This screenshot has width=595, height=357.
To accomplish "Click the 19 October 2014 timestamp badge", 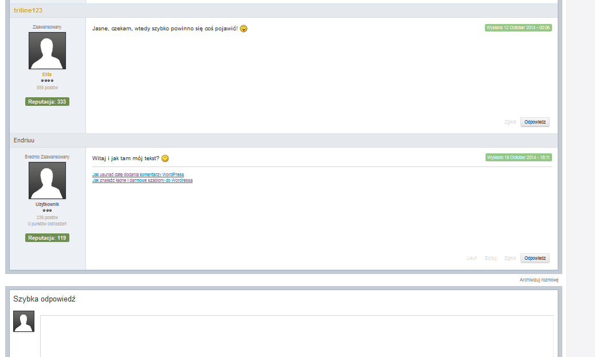I will (x=518, y=157).
